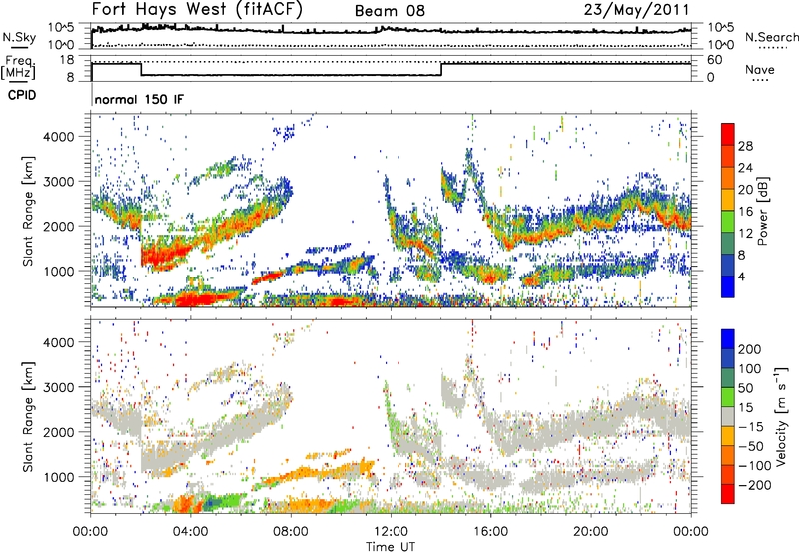Viewport: 799px width, 553px height.
Task: Click the '200' velocity colorbar value
Action: (749, 349)
